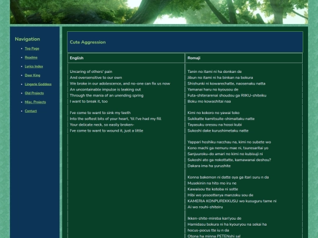Click romaji line "Shishunki ni kowarechatte"
Viewport: 318px width, 238px height.
pos(226,83)
